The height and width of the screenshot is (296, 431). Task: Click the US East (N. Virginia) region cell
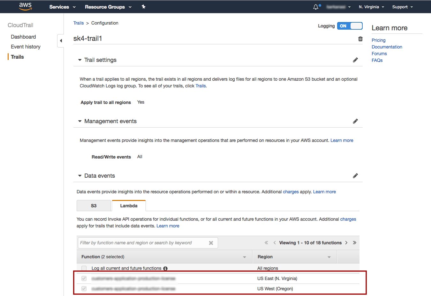[x=277, y=278]
